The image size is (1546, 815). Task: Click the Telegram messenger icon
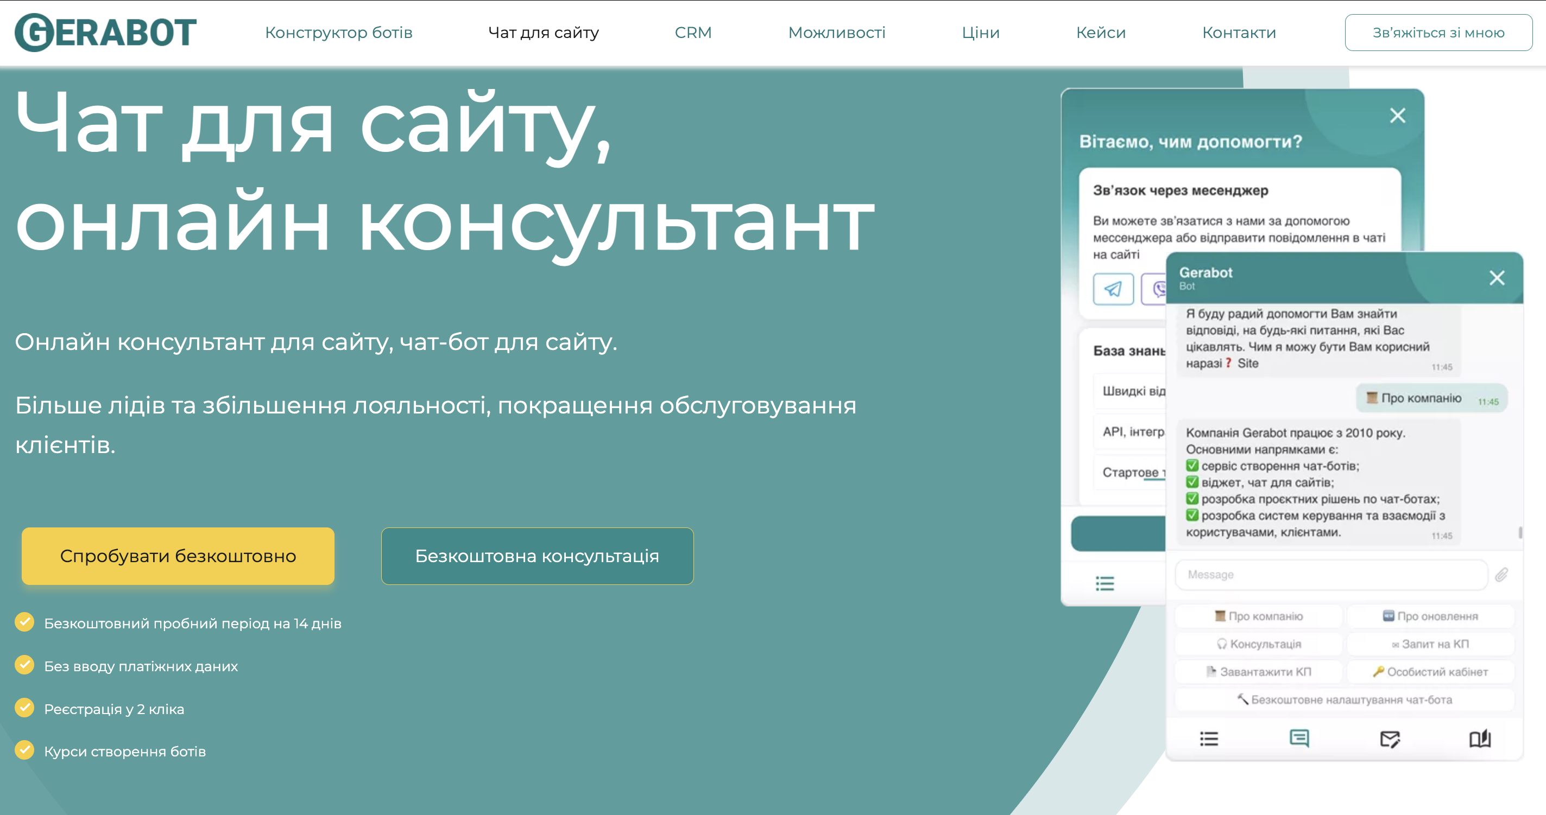tap(1113, 289)
